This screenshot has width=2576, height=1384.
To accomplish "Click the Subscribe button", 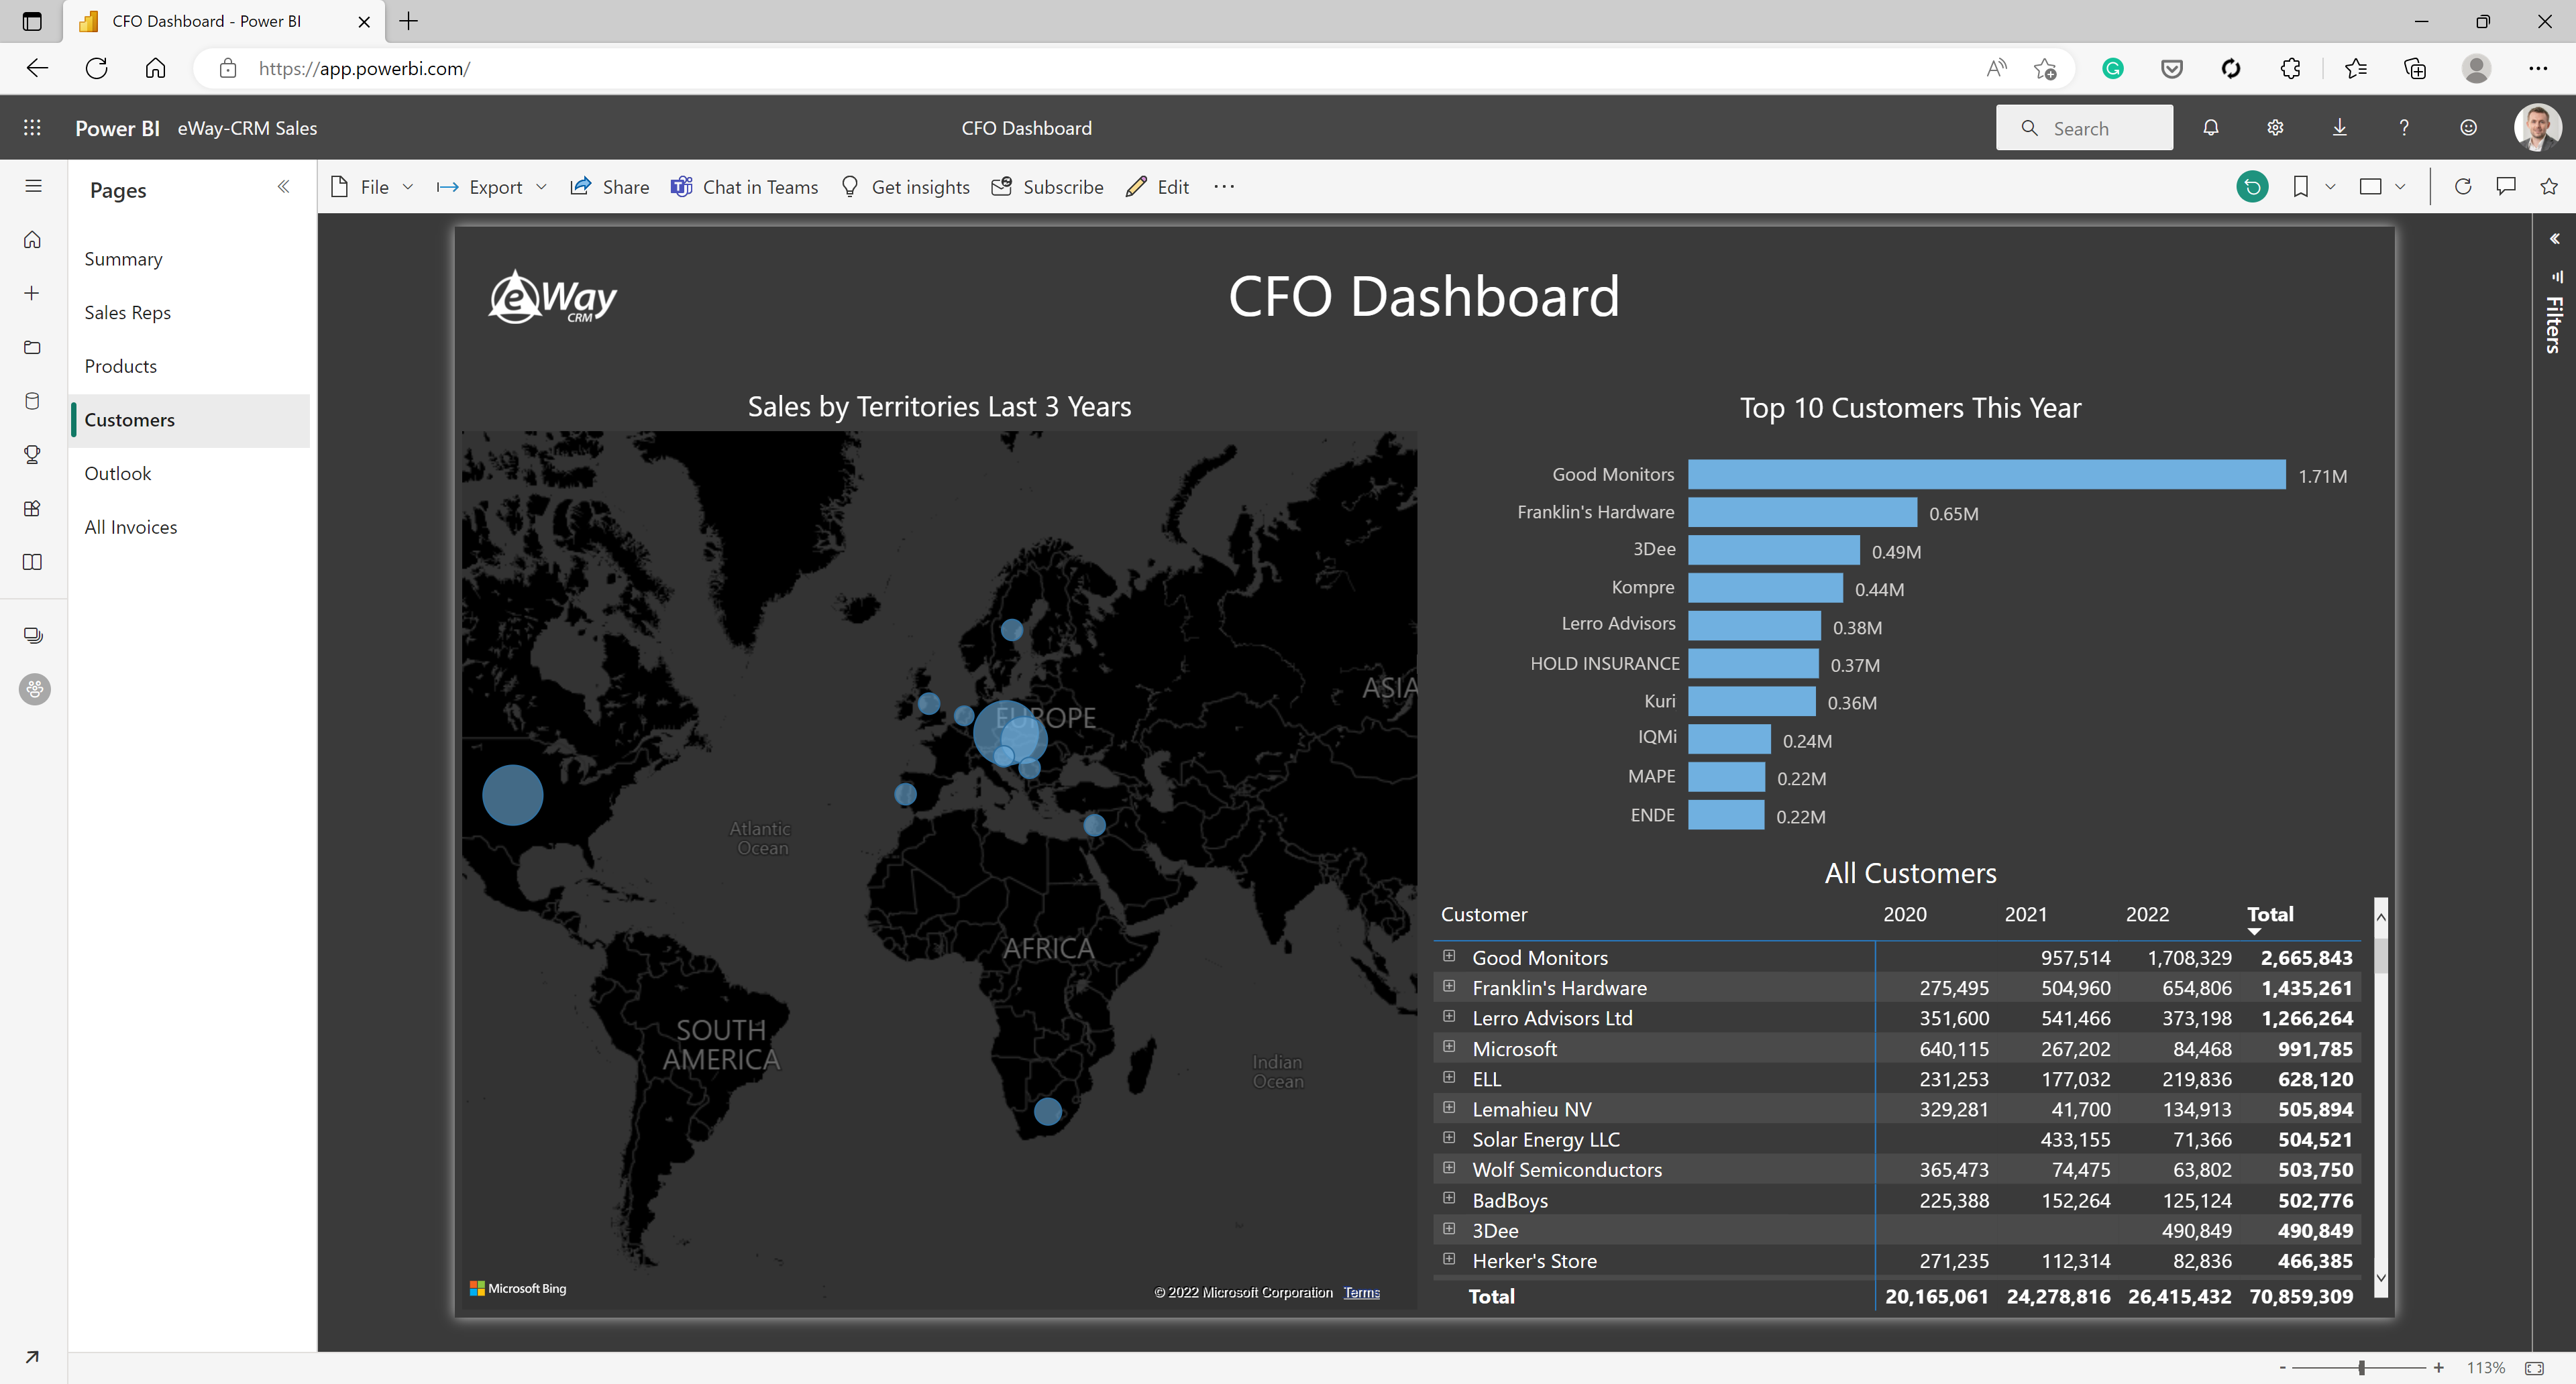I will (1047, 187).
